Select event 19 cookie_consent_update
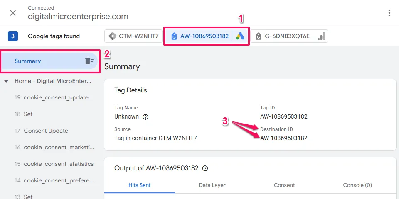 56,98
